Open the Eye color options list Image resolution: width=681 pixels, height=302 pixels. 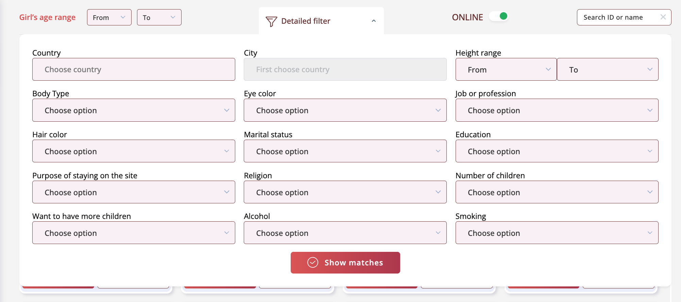(x=345, y=110)
